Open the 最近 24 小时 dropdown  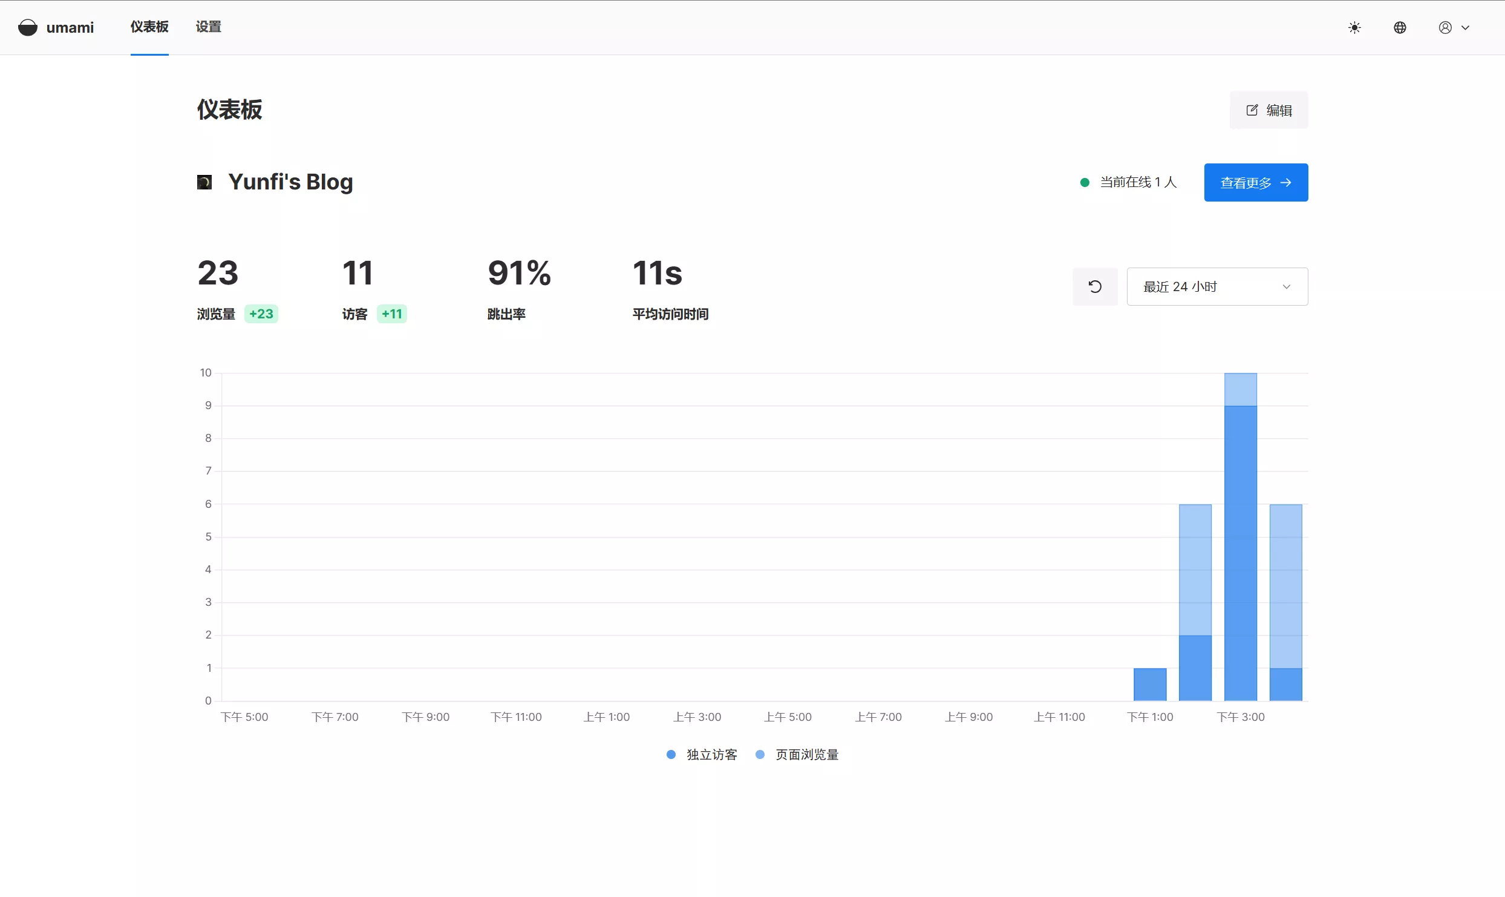point(1216,286)
